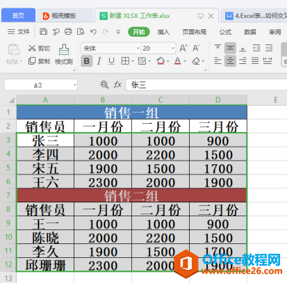Click the select-all corner triangle
The width and height of the screenshot is (287, 283).
(x=11, y=100)
